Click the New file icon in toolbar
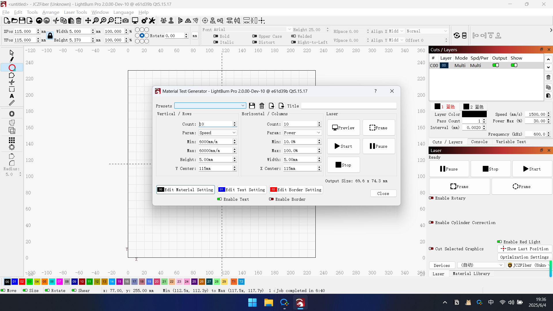The width and height of the screenshot is (553, 311). (x=7, y=20)
